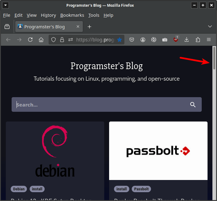This screenshot has height=201, width=217.
Task: Open the Firefox View icon
Action: (7, 26)
